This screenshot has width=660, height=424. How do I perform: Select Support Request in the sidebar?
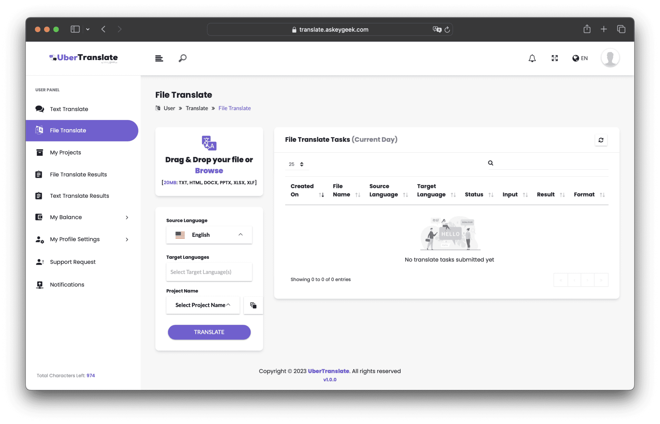tap(72, 262)
